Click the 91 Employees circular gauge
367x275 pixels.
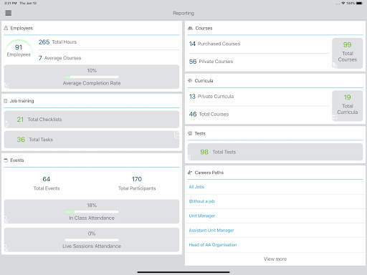tap(19, 49)
